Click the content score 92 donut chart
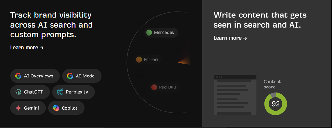The width and height of the screenshot is (332, 128). pyautogui.click(x=276, y=104)
